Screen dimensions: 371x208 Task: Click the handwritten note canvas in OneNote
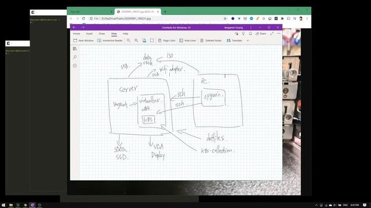(180, 112)
